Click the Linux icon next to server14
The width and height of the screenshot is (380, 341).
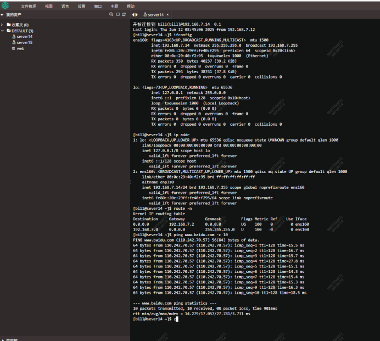pos(14,37)
